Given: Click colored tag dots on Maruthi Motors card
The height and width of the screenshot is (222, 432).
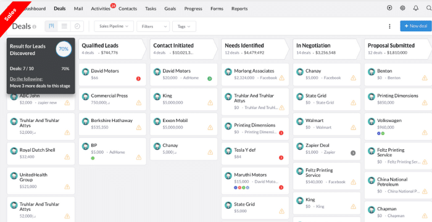Looking at the screenshot, I should pos(242,187).
